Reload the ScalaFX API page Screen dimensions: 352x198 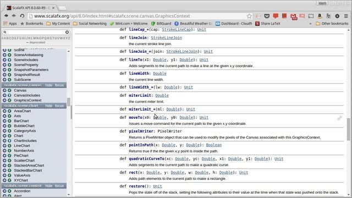click(x=22, y=16)
